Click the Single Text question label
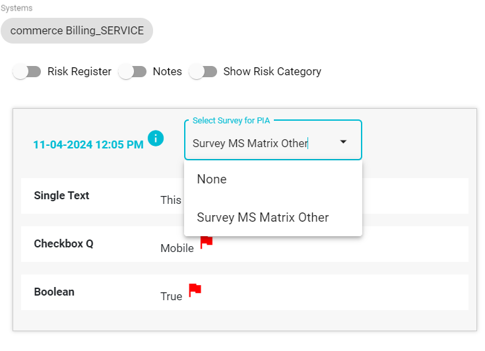Viewport: 485px width, 351px height. (x=61, y=195)
